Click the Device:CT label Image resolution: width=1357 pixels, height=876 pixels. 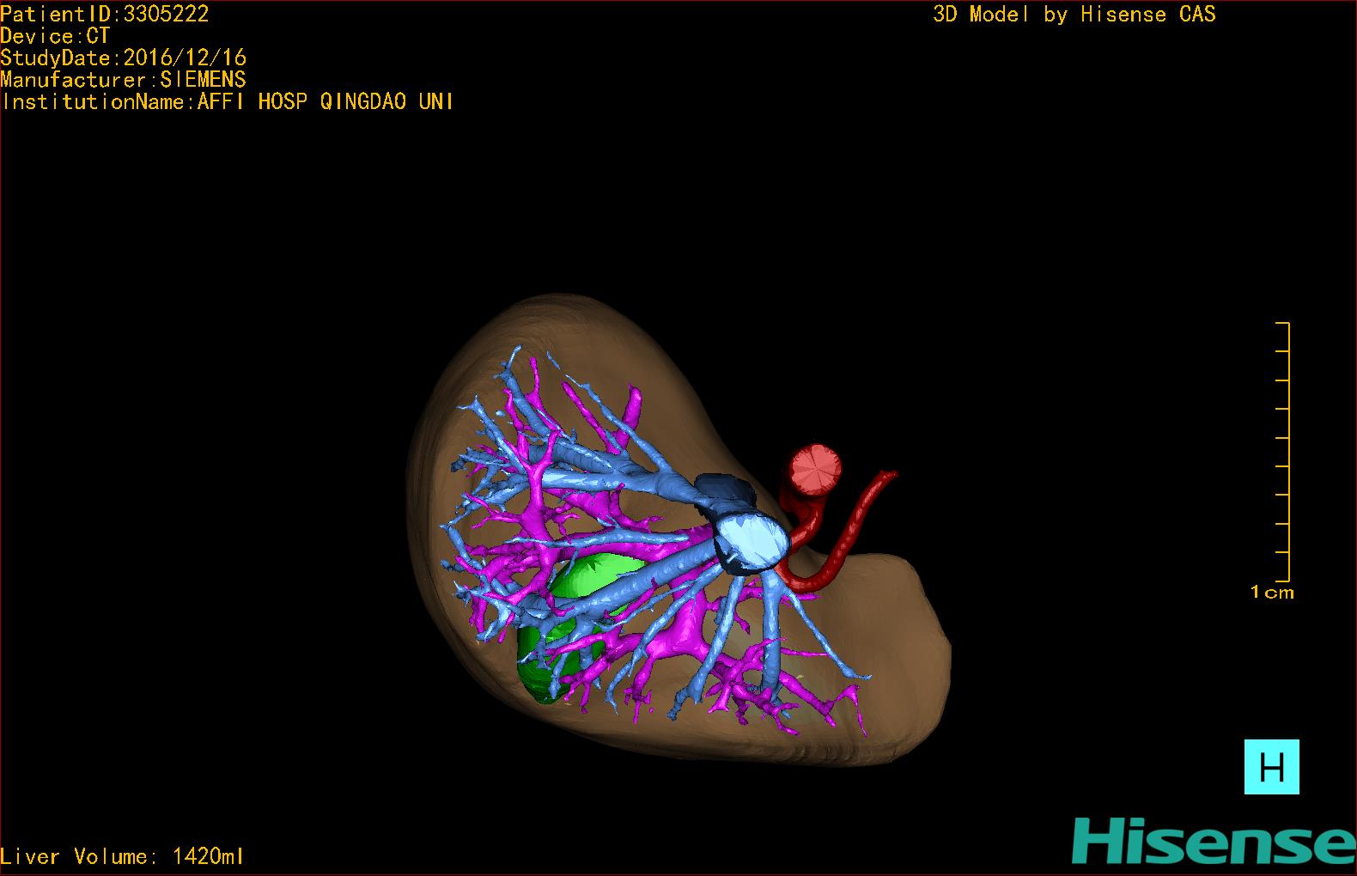(x=55, y=36)
